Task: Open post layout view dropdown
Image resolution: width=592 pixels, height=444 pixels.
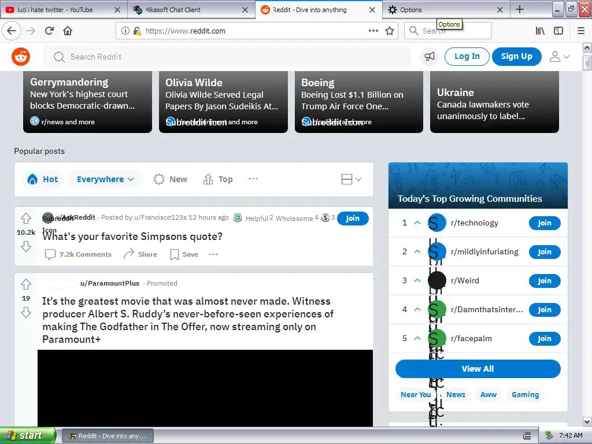Action: click(x=351, y=179)
